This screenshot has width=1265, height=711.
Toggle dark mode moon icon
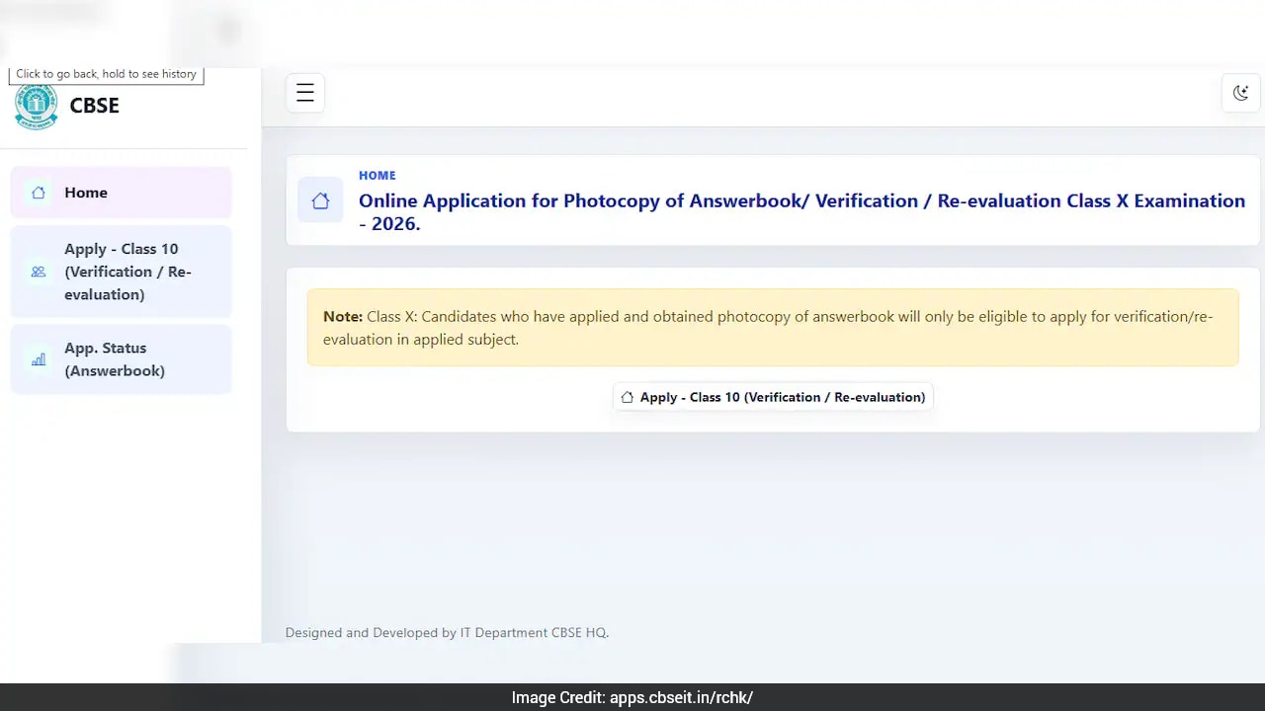point(1240,93)
